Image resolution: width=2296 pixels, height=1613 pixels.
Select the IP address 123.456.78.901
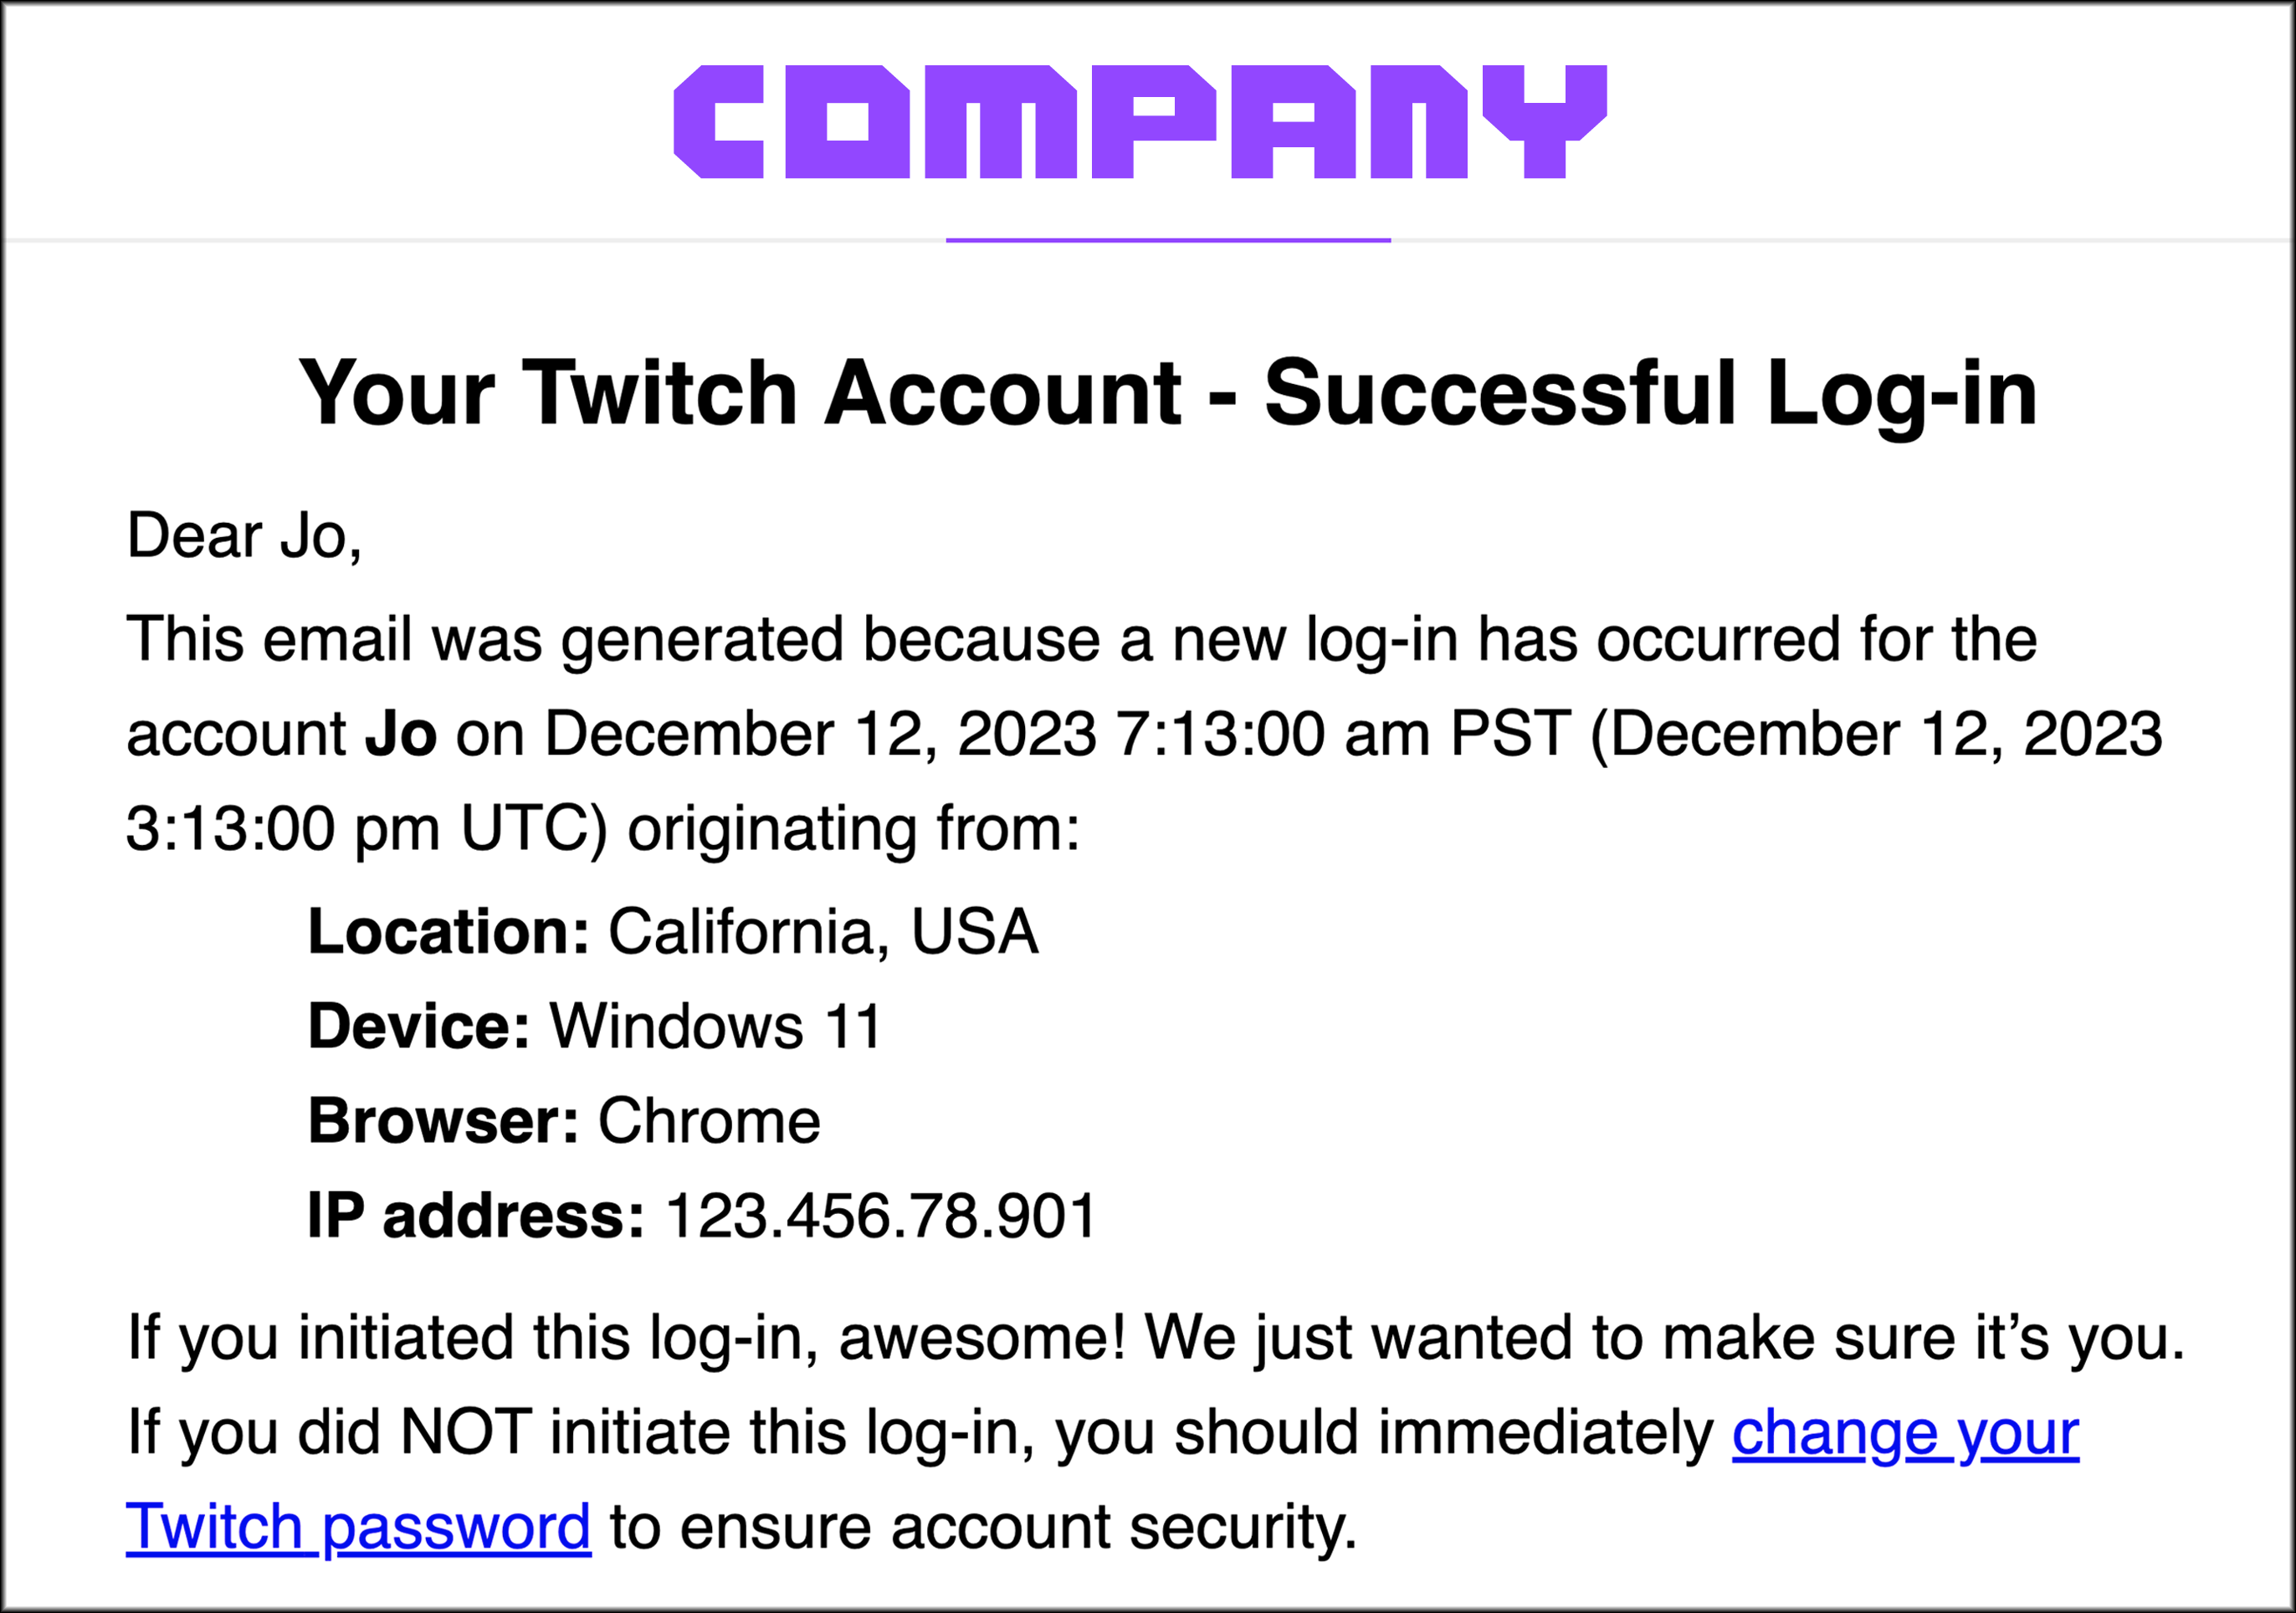pos(881,1216)
